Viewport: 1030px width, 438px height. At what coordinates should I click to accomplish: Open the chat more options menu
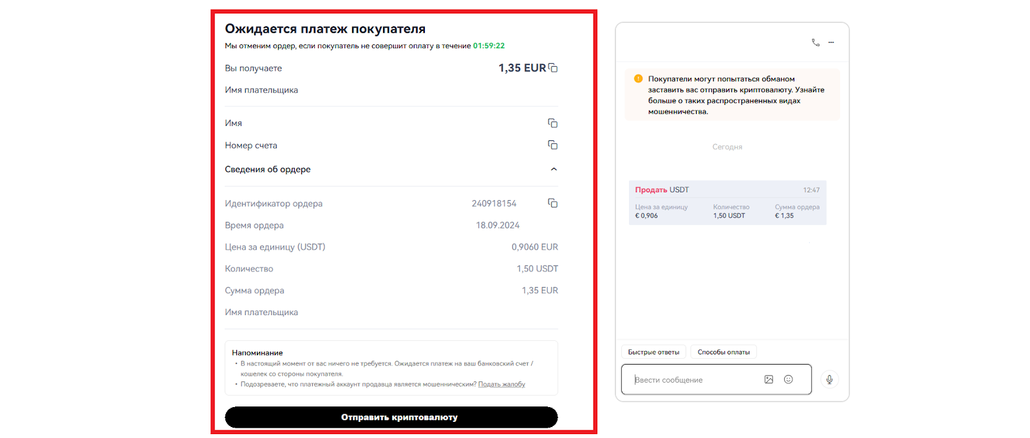[x=831, y=42]
